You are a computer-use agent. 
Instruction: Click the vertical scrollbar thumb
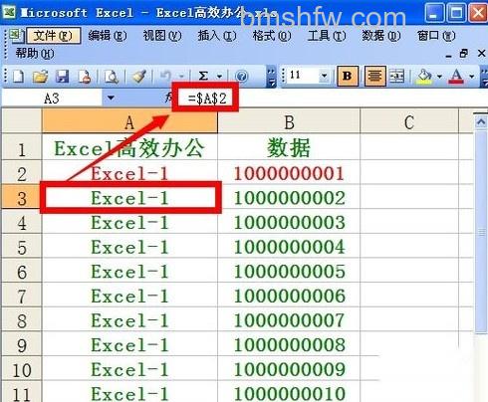[x=481, y=232]
